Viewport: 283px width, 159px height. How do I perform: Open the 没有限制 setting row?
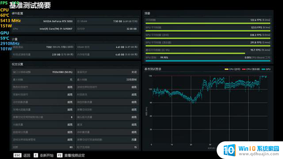coord(107,79)
